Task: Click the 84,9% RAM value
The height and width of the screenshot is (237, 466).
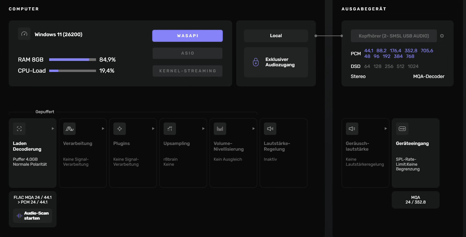Action: (107, 60)
